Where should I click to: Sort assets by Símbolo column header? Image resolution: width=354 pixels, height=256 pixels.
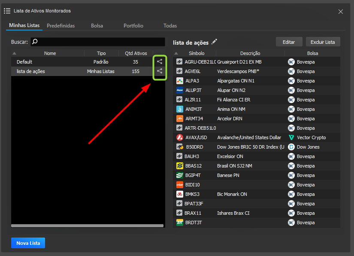tap(197, 53)
